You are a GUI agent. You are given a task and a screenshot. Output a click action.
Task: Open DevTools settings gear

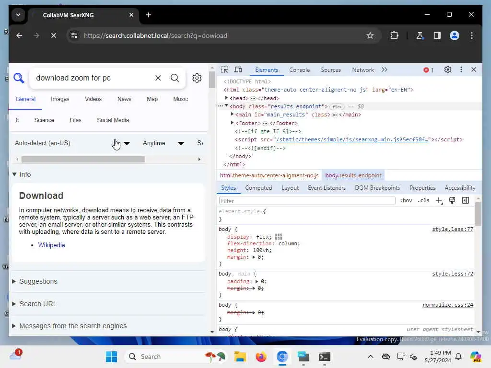[448, 69]
